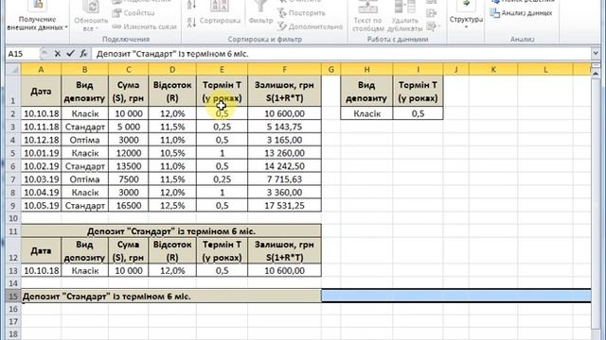606x340 pixels.
Task: Select row 17 header
Action: coord(13,321)
